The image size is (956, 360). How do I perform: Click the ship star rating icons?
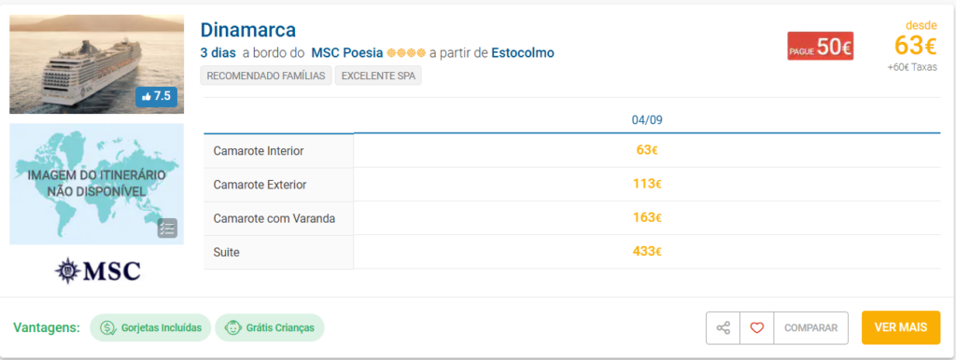tap(406, 53)
